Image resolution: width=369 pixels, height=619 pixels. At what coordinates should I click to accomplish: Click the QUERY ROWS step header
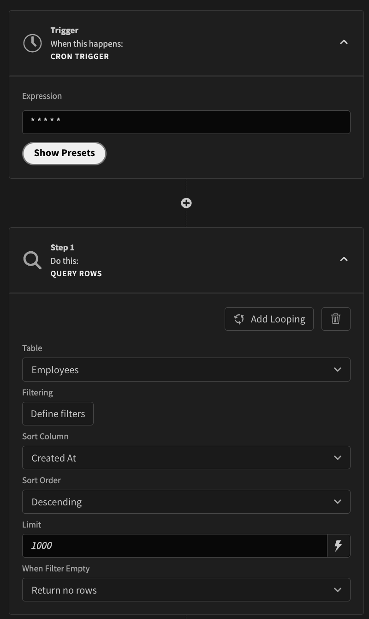[76, 273]
